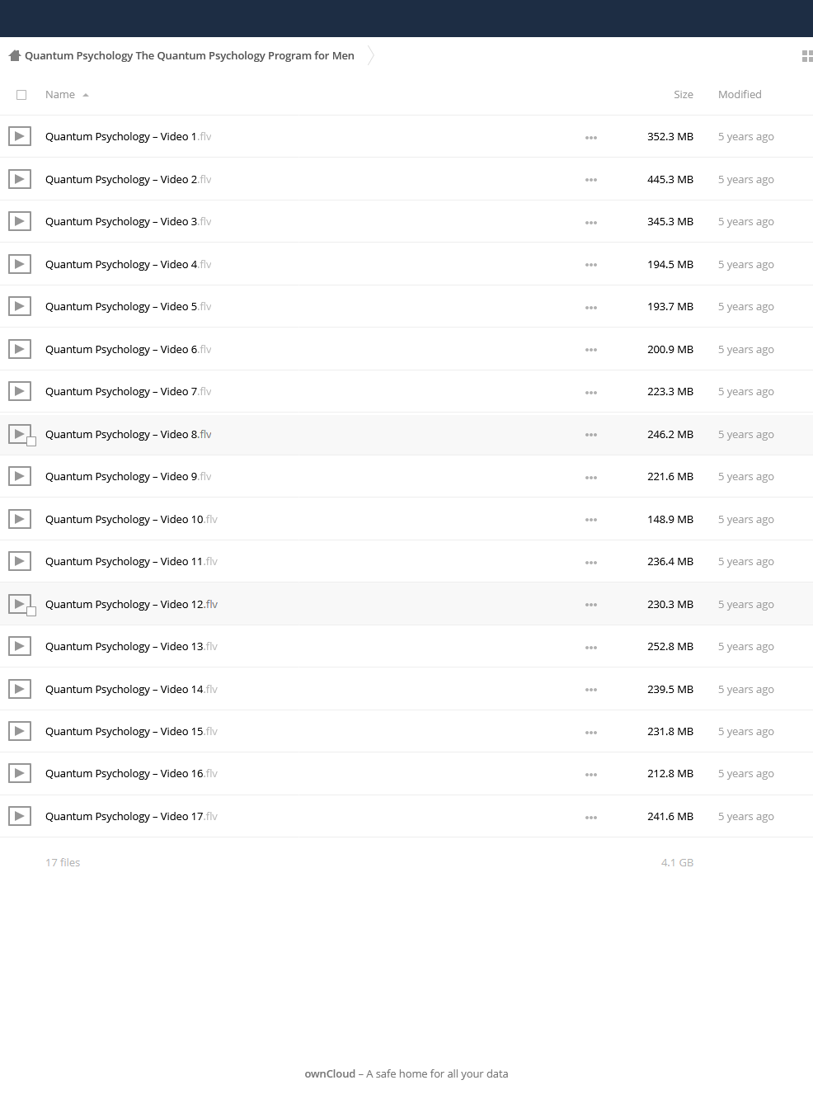813x1099 pixels.
Task: Sort files by Size column
Action: [x=684, y=94]
